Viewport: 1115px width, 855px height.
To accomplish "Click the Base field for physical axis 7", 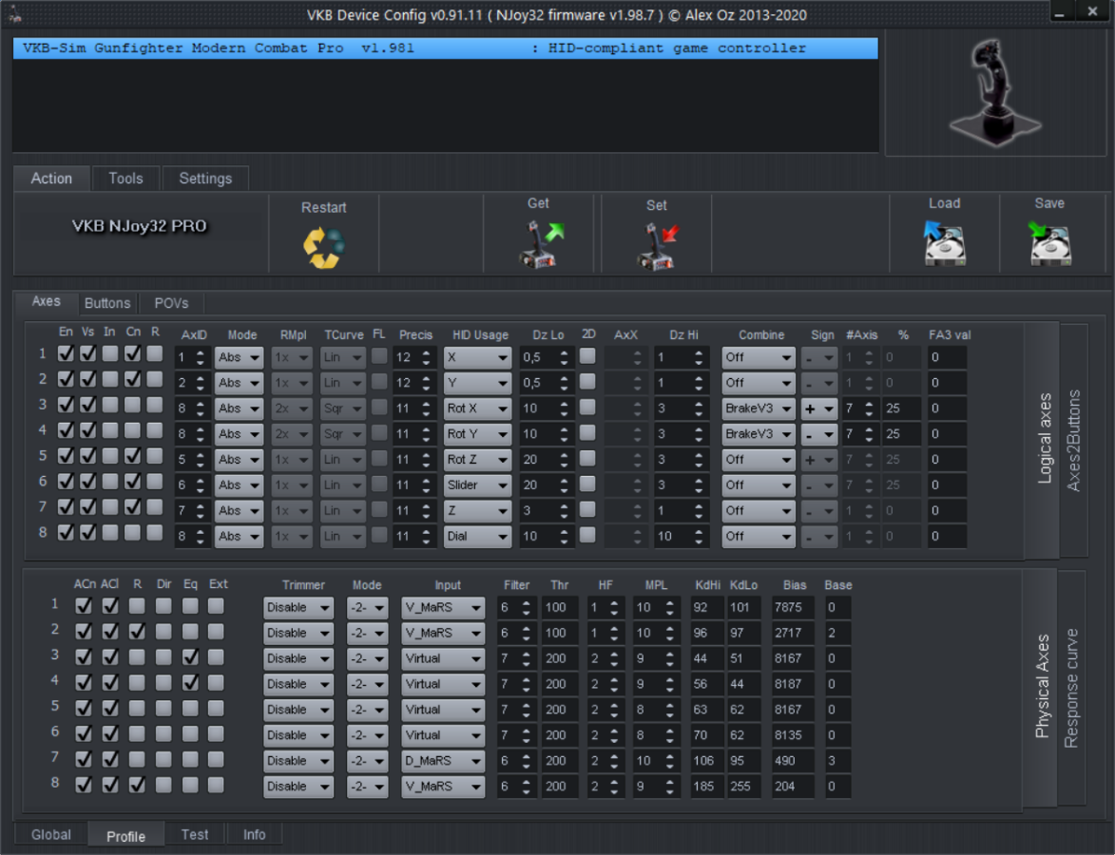I will (x=837, y=761).
